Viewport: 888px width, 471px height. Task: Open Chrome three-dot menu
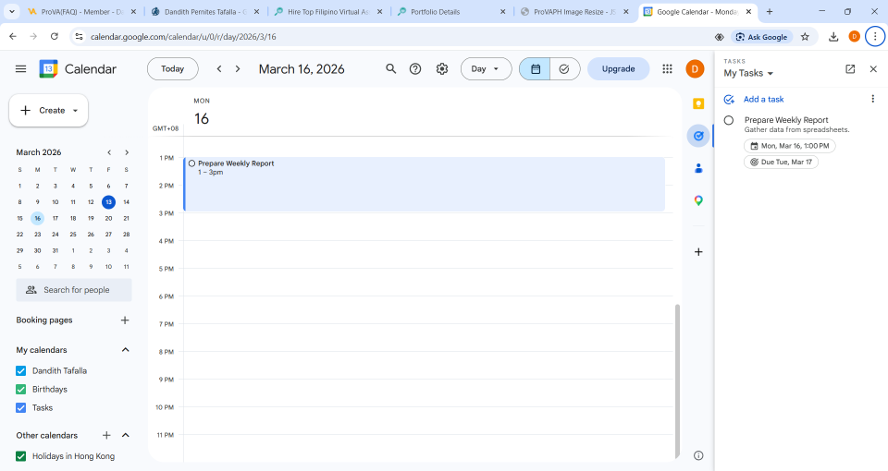(x=875, y=37)
